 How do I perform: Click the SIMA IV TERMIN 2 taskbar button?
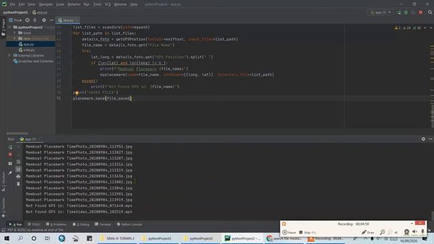point(118,239)
